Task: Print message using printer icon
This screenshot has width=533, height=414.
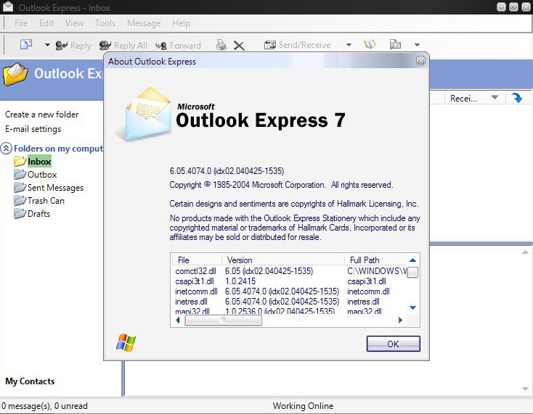Action: pyautogui.click(x=221, y=45)
